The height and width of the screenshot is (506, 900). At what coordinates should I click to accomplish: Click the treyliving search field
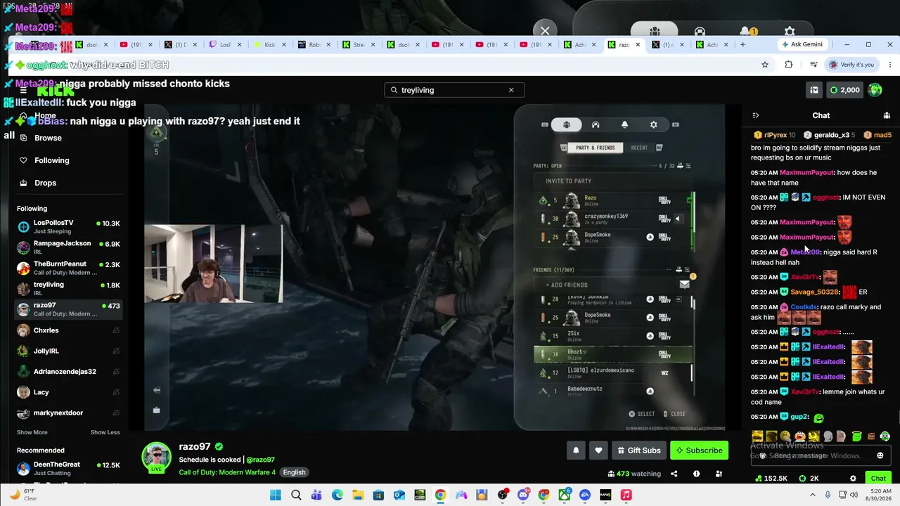pos(454,90)
